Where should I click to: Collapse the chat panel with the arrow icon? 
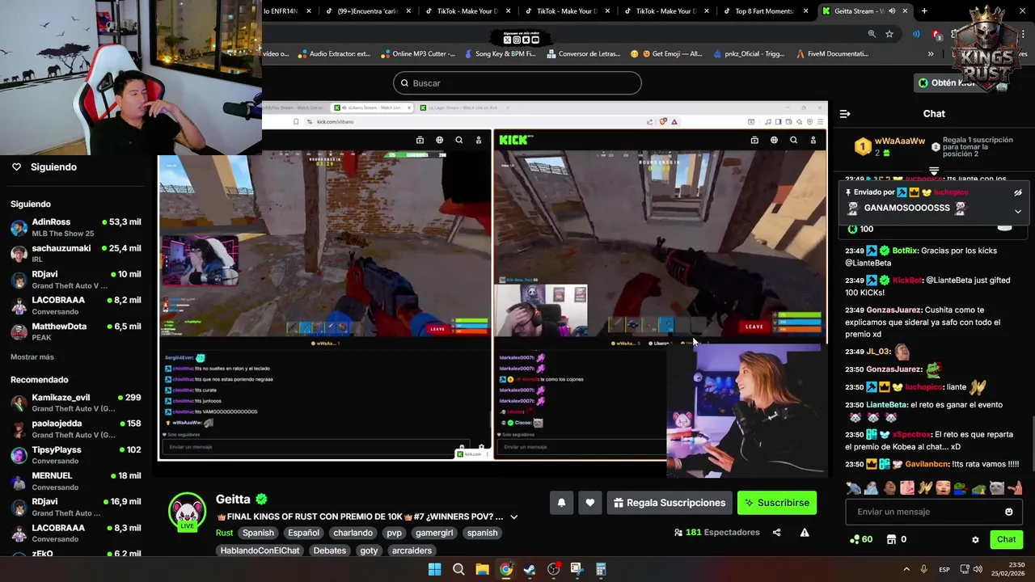click(x=845, y=114)
